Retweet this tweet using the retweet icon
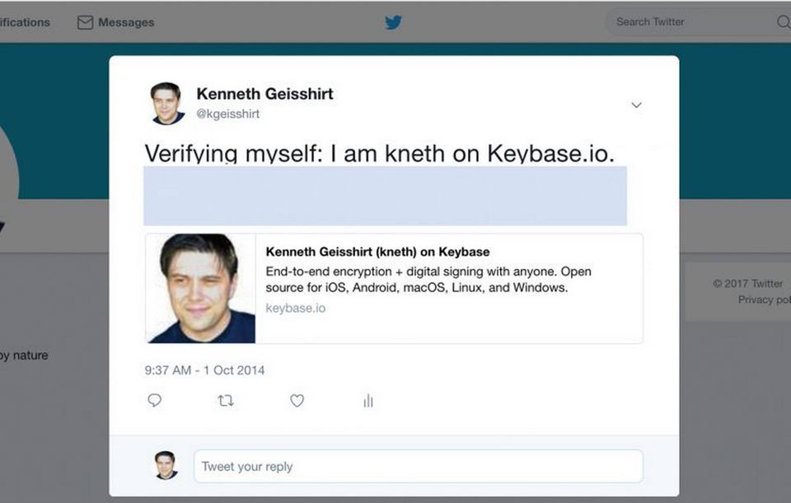 (x=226, y=401)
